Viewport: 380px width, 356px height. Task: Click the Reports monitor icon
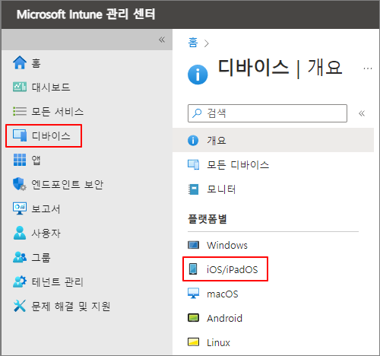coord(20,208)
